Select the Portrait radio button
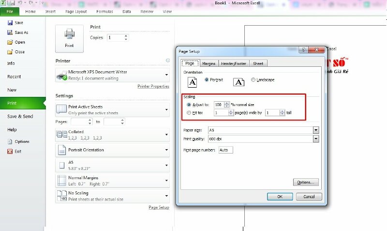The height and width of the screenshot is (231, 387). click(x=207, y=79)
